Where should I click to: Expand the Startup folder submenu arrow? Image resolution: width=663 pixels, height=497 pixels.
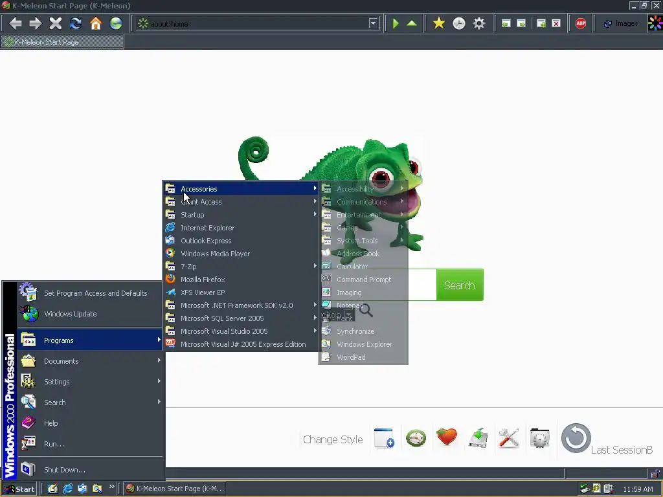[315, 214]
